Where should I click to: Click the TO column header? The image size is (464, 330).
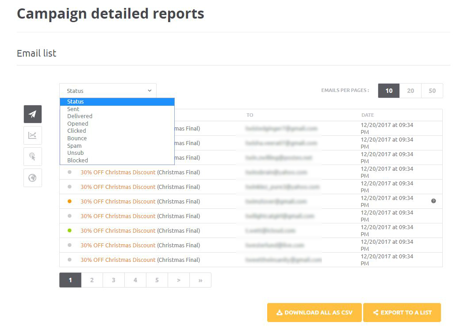click(x=250, y=115)
